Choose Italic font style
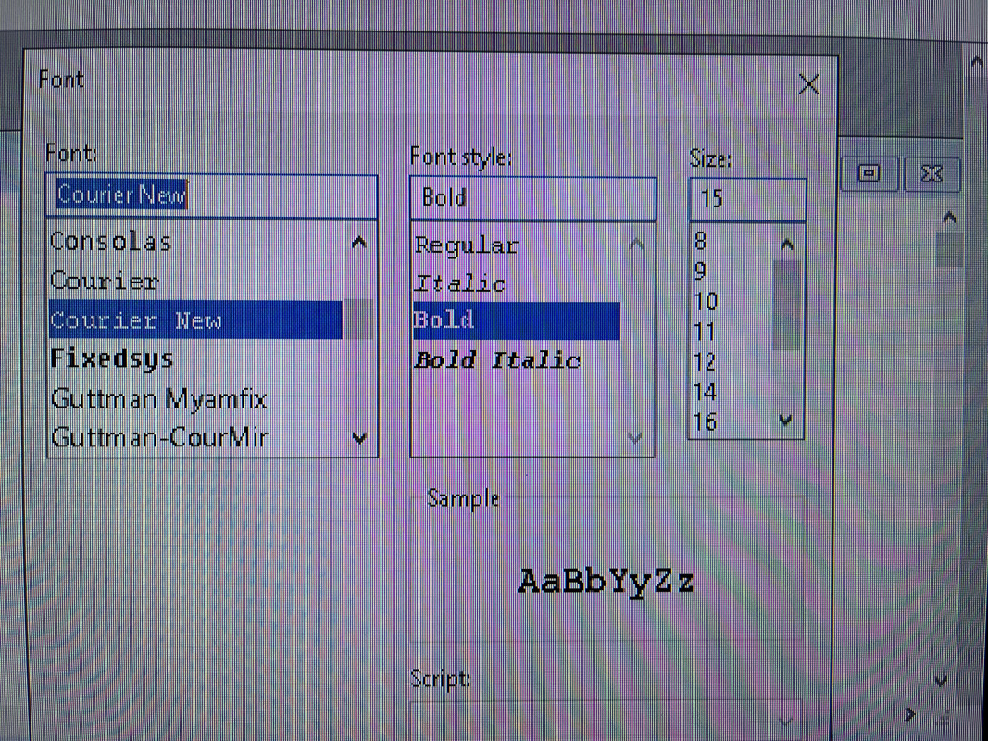 point(517,283)
